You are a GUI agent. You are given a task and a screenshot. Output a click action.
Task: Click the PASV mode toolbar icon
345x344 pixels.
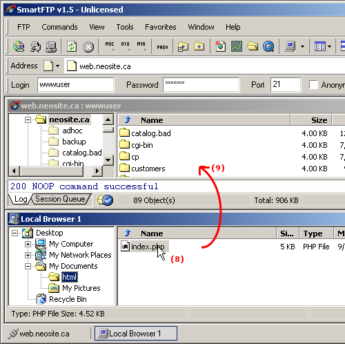162,47
